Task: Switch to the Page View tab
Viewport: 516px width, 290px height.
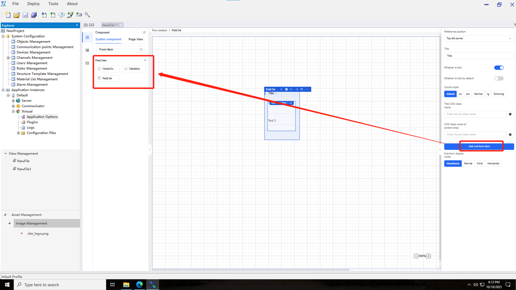Action: 136,39
